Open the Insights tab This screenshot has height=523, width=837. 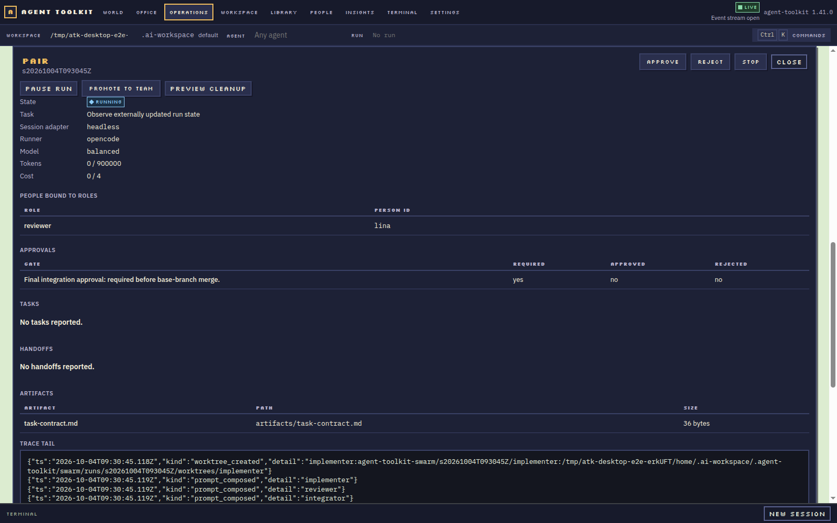tap(360, 13)
